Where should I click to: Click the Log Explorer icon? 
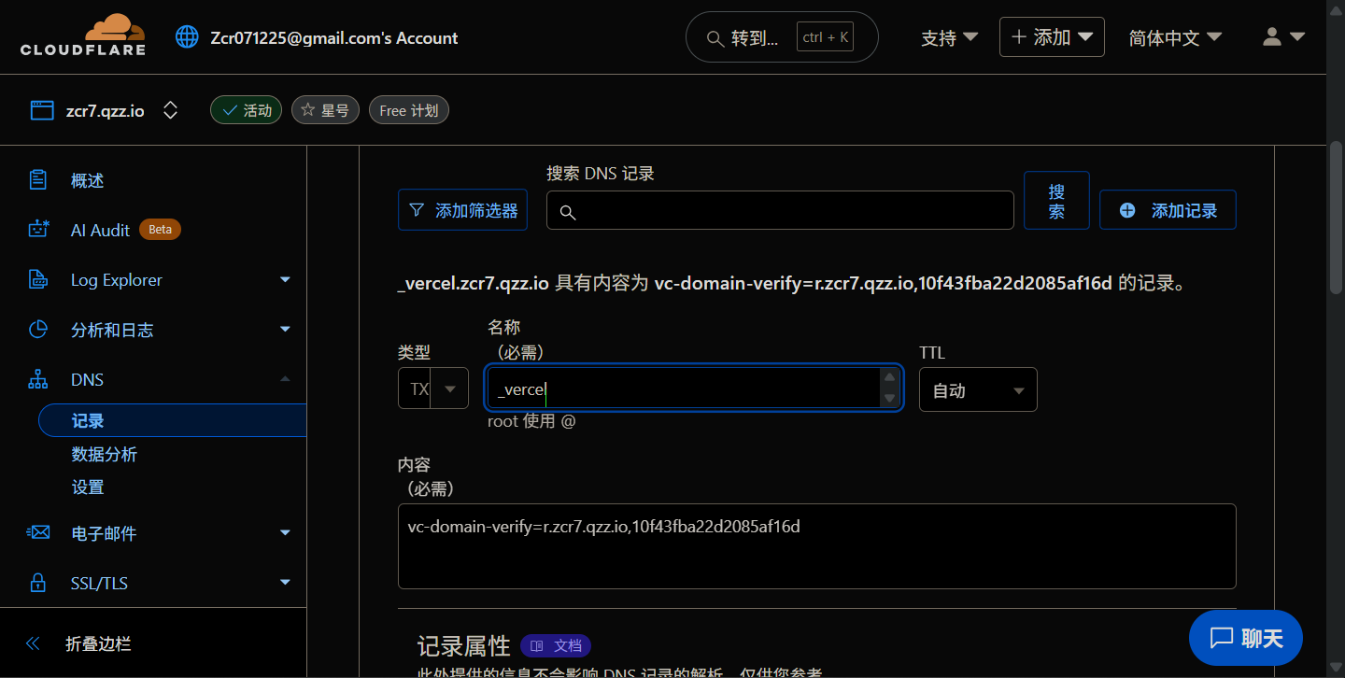38,278
